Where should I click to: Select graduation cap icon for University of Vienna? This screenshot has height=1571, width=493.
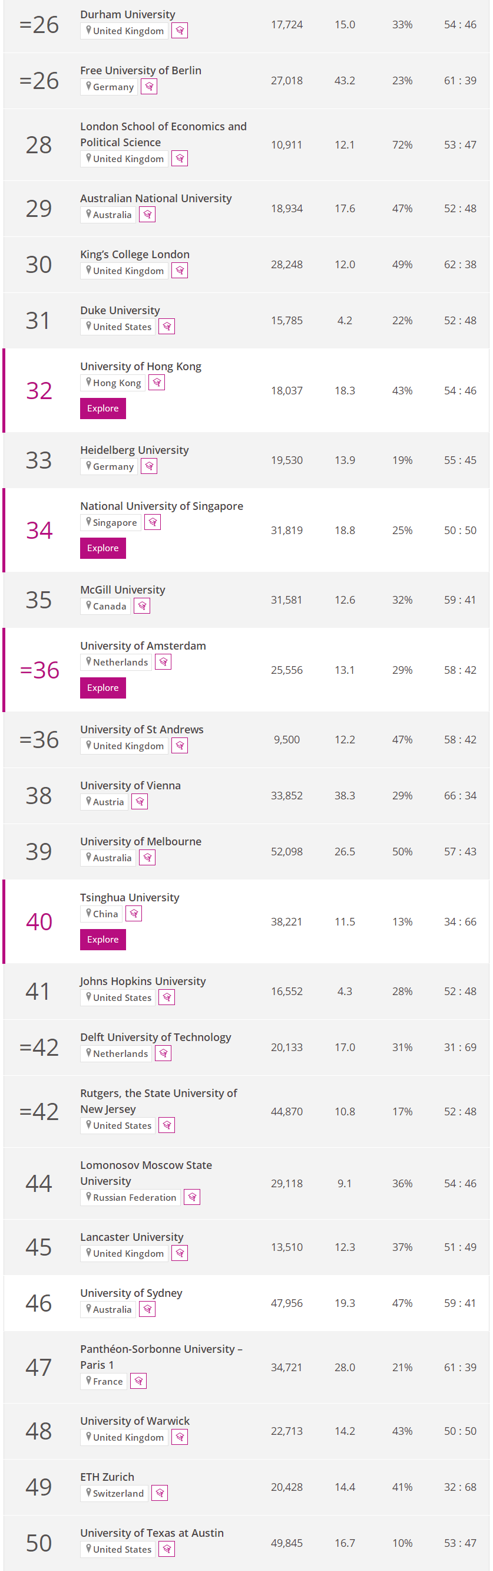click(x=140, y=801)
